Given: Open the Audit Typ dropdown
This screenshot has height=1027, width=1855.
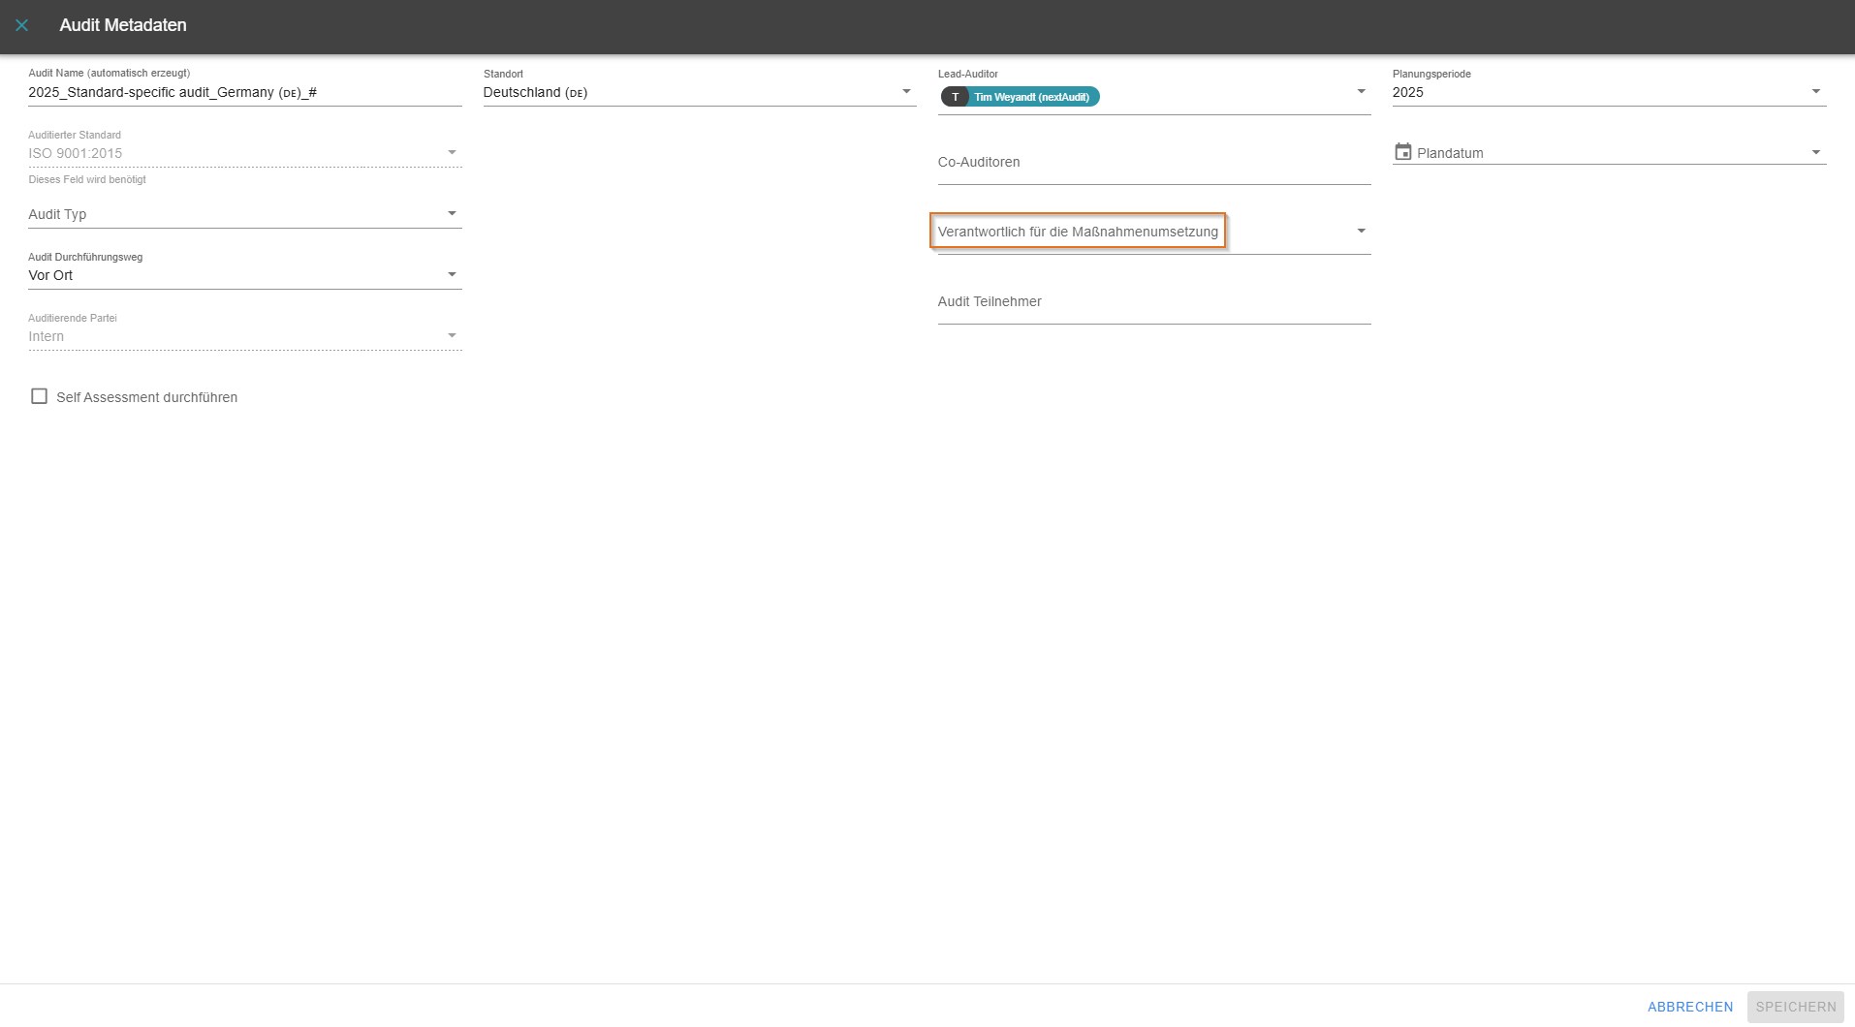Looking at the screenshot, I should pyautogui.click(x=452, y=214).
